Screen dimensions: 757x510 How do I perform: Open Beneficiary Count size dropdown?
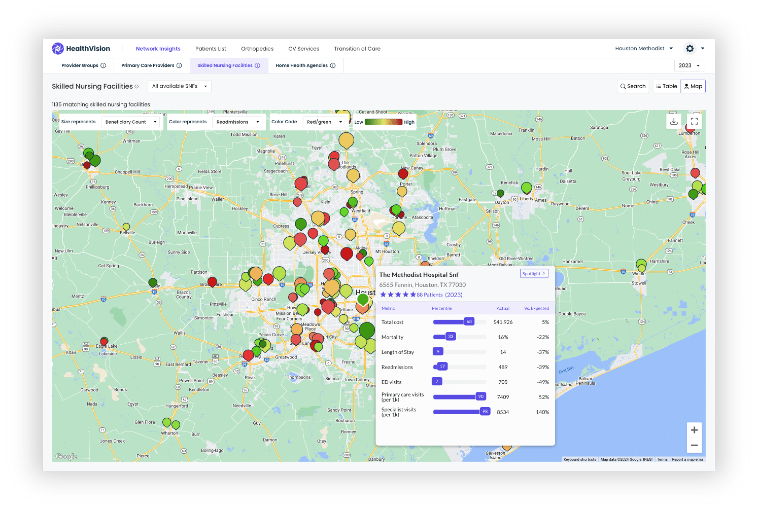(x=130, y=122)
